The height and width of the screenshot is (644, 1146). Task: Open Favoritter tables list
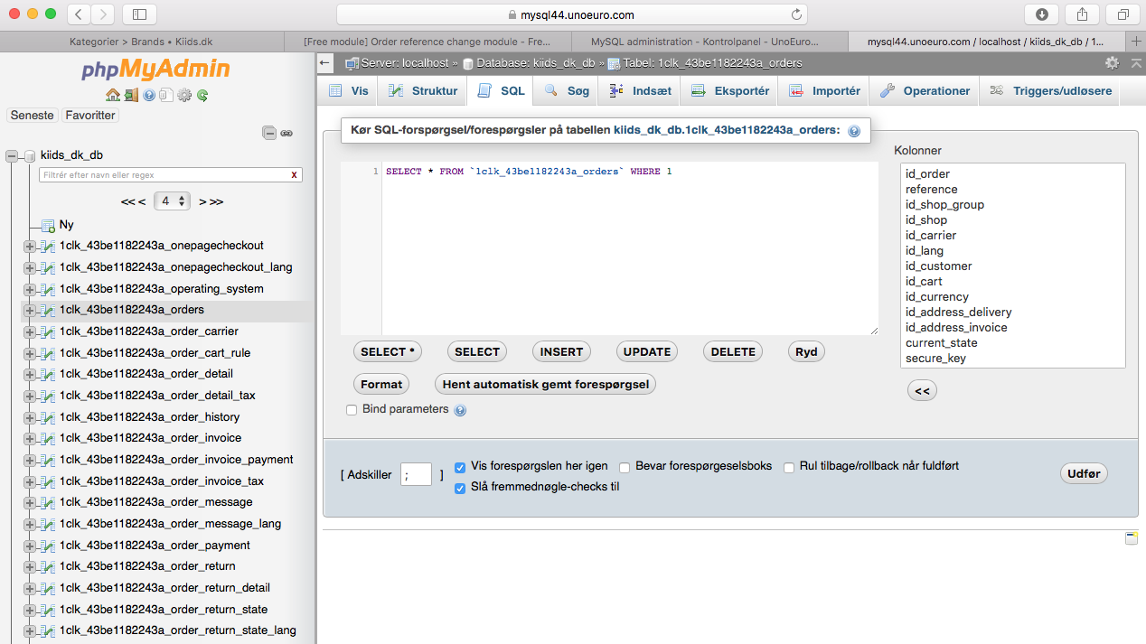[90, 116]
